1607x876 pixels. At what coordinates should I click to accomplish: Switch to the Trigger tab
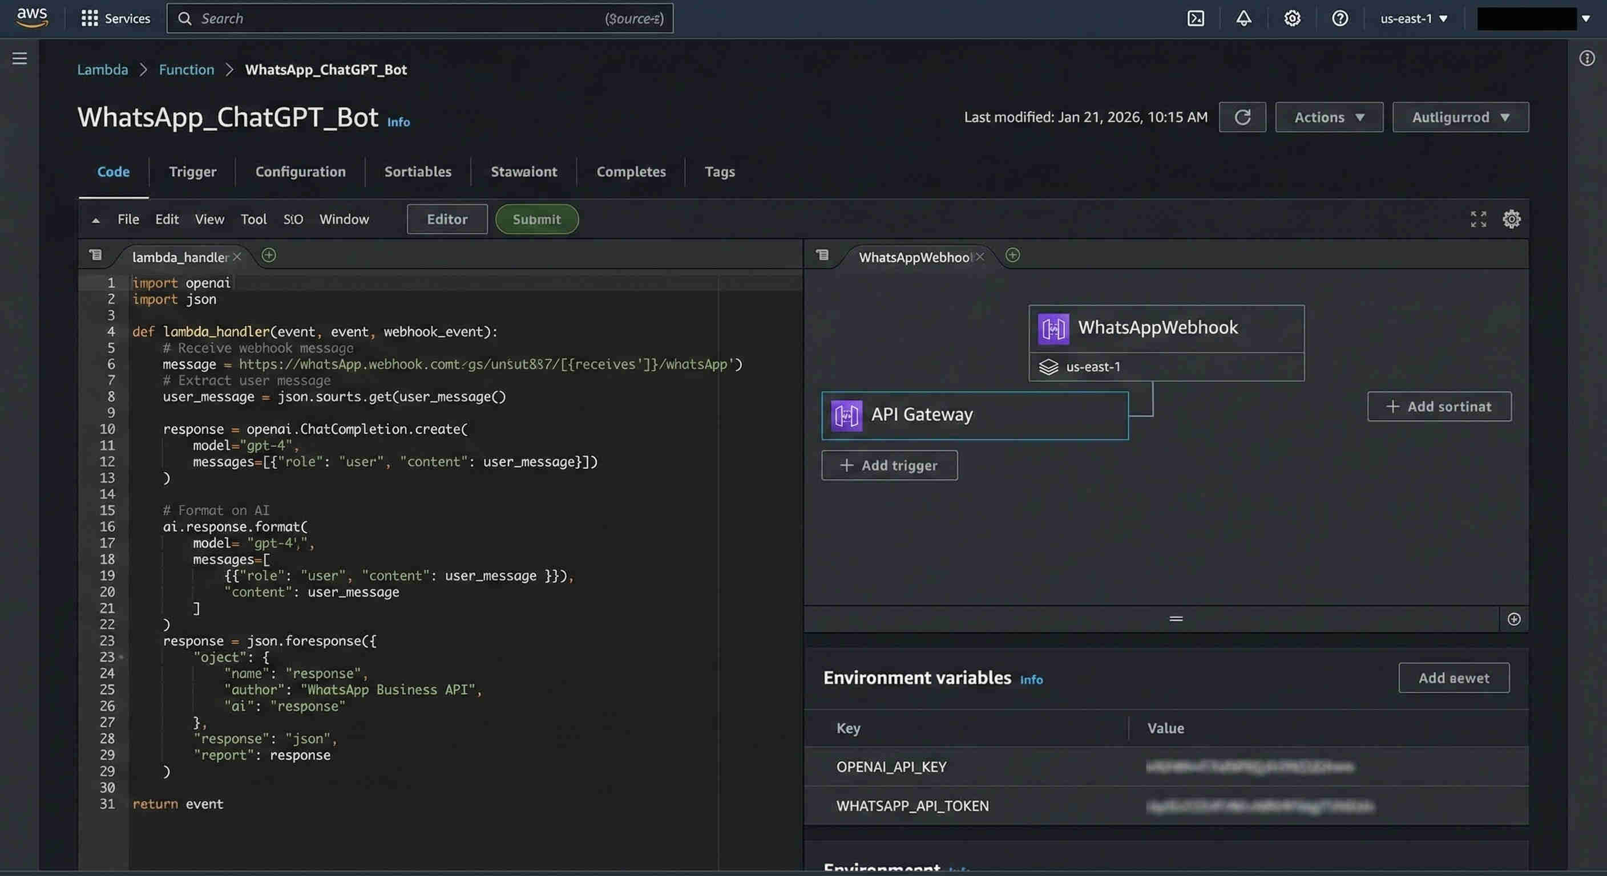(x=192, y=172)
